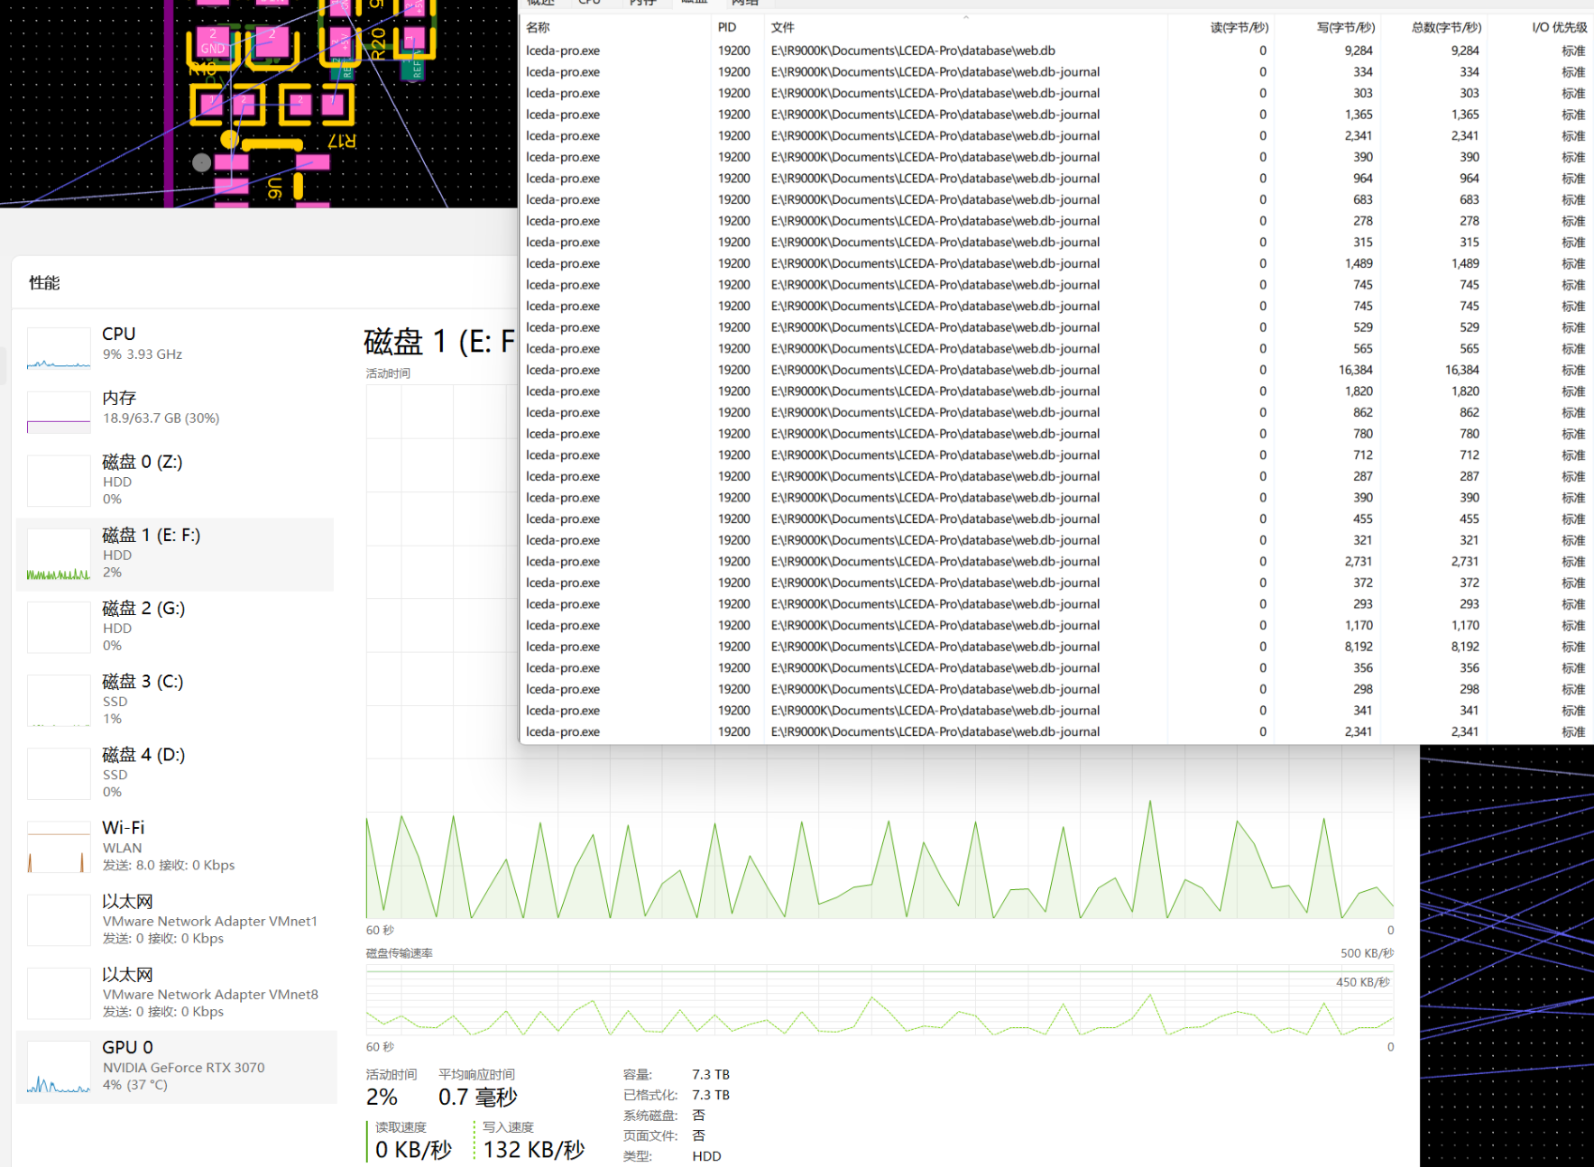Sort processes by PID column header

coord(727,28)
